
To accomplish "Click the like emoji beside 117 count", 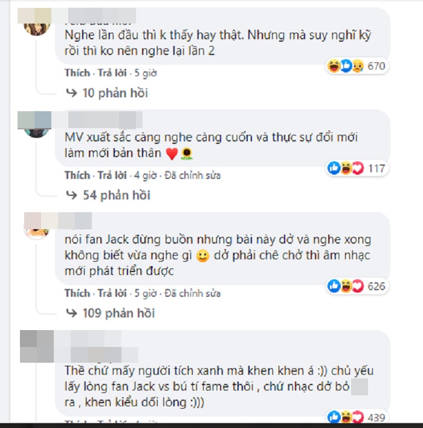I will pyautogui.click(x=334, y=168).
